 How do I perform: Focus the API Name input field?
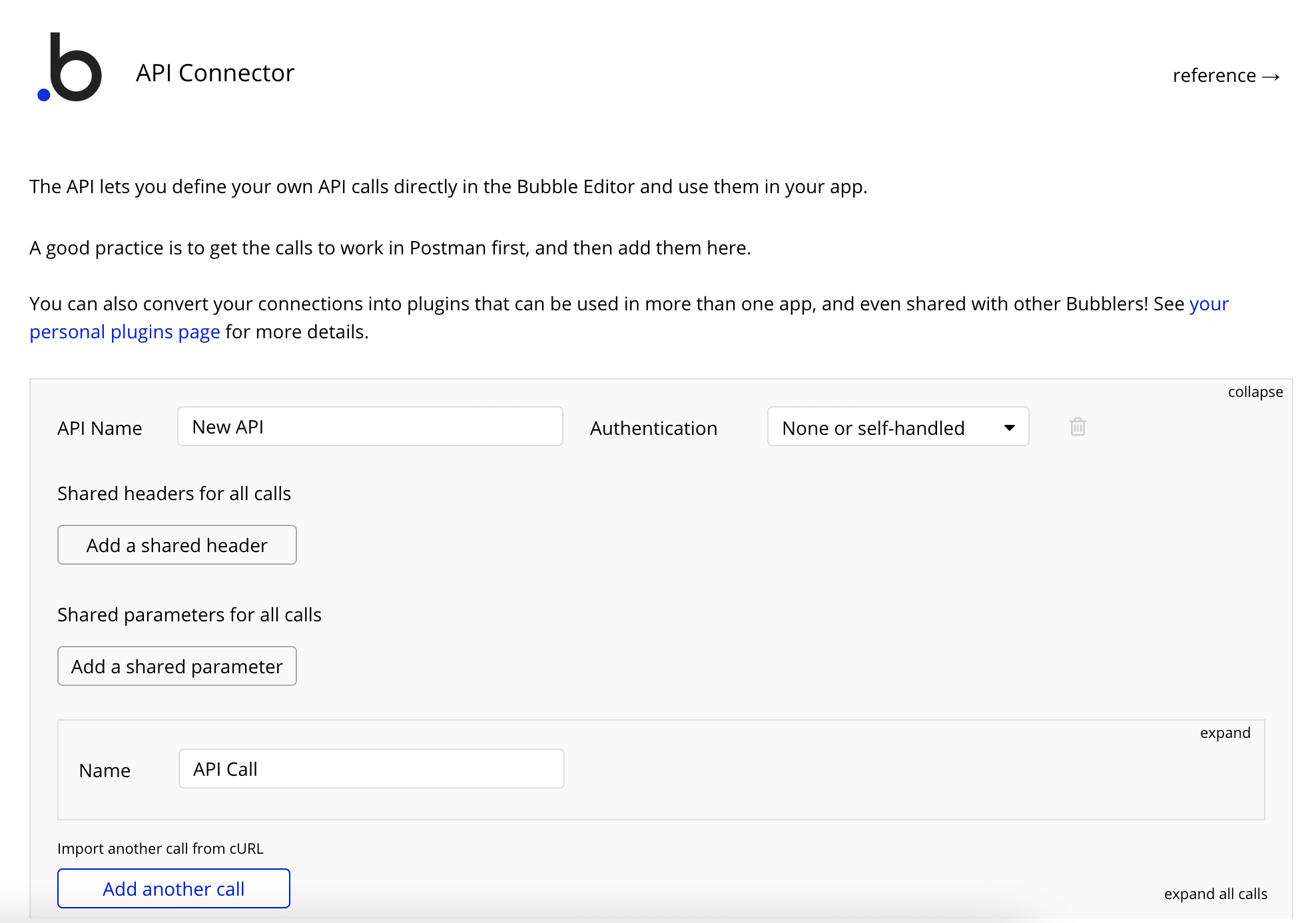tap(370, 427)
